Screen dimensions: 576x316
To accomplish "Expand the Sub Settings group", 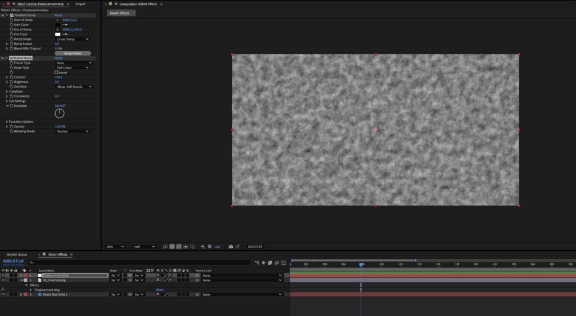I will point(7,101).
